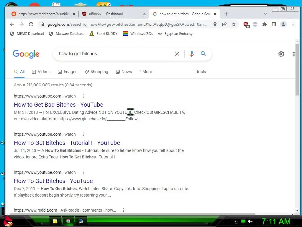Open Chrome three-dot menu
Image resolution: width=302 pixels, height=227 pixels.
point(293,24)
